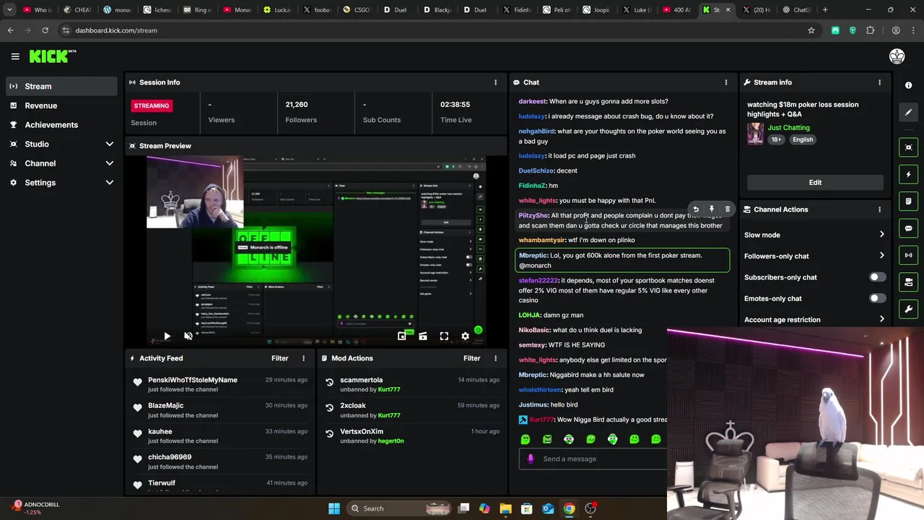Open Slow mode options
The height and width of the screenshot is (520, 924).
point(814,235)
